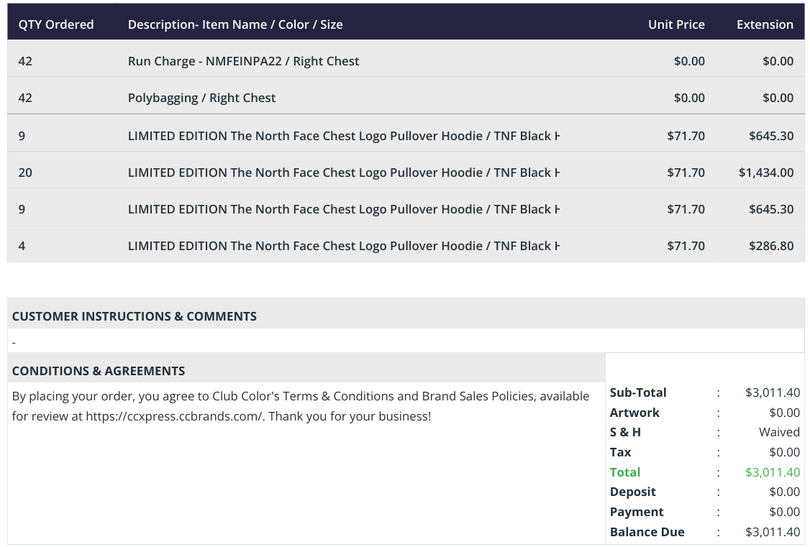The height and width of the screenshot is (547, 810).
Task: Click the $286.80 extension value
Action: click(x=770, y=246)
